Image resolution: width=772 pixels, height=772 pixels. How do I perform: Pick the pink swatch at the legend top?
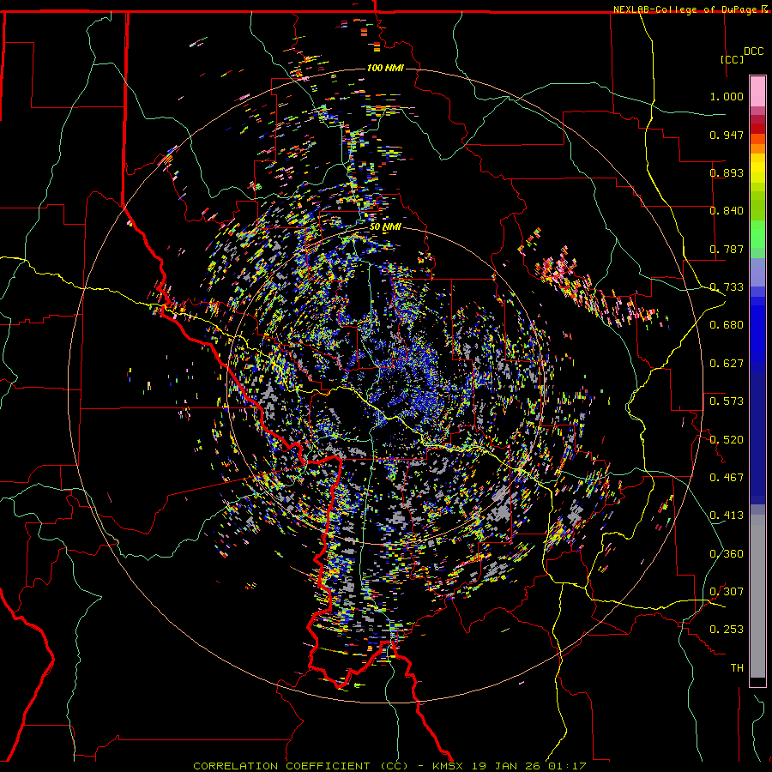pyautogui.click(x=757, y=91)
